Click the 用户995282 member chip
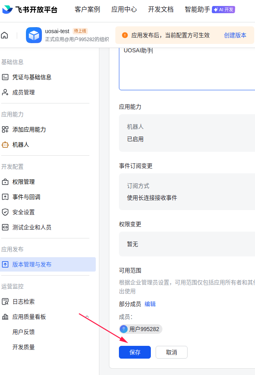 (141, 329)
